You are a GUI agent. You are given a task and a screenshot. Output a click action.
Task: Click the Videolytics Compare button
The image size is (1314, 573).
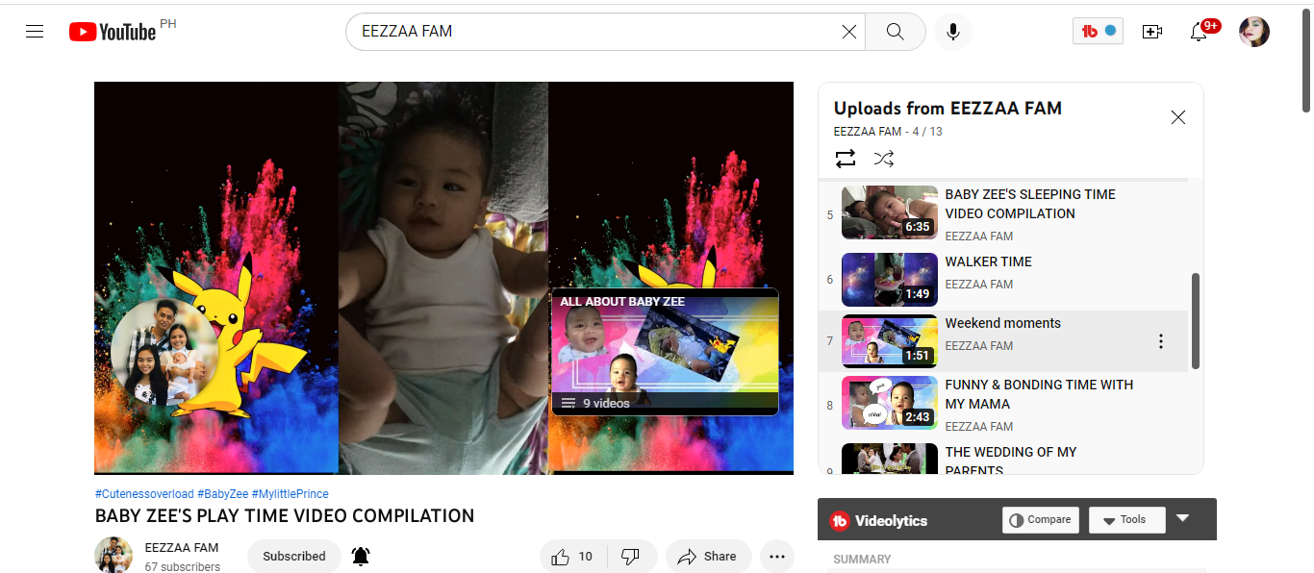tap(1041, 520)
